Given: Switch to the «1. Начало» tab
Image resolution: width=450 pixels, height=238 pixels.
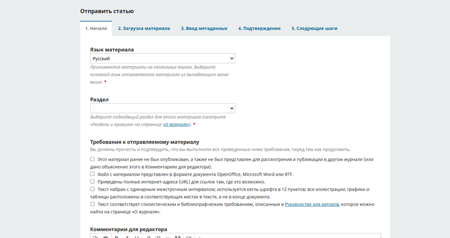Looking at the screenshot, I should click(x=96, y=28).
